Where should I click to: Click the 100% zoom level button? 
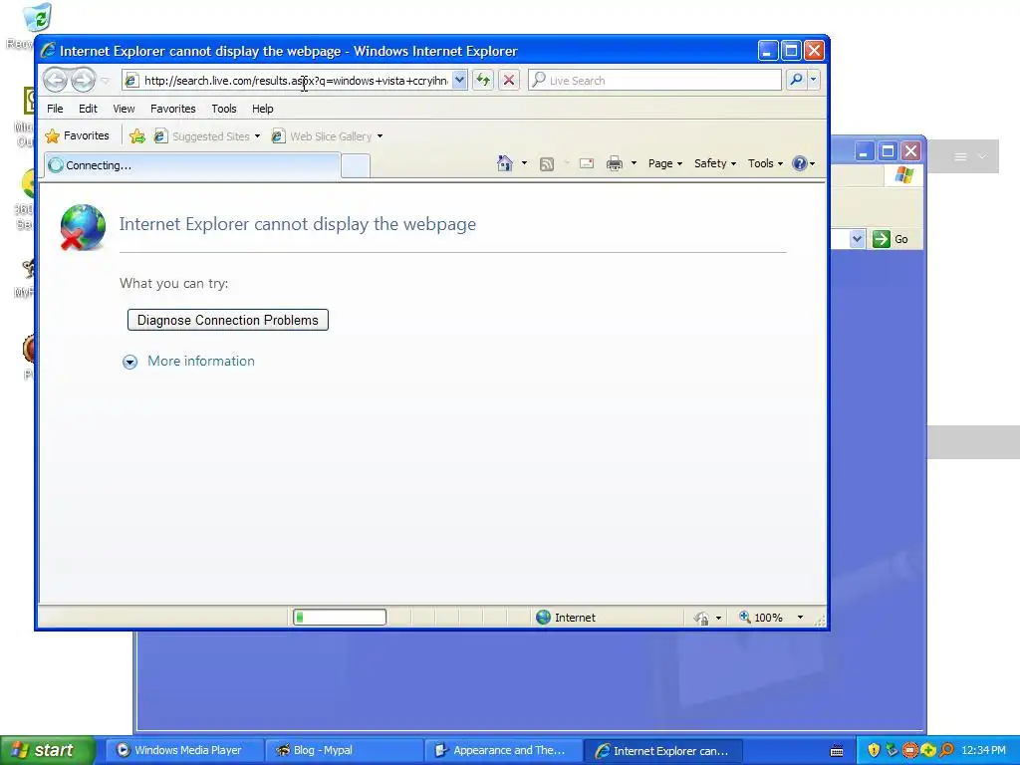(761, 618)
